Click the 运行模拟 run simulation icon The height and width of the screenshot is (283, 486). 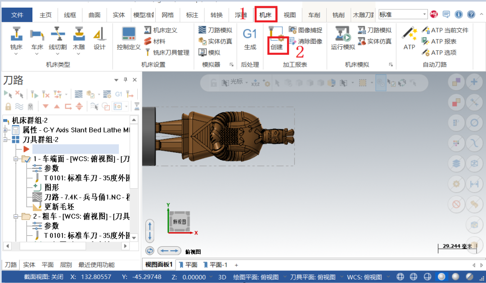coord(343,38)
